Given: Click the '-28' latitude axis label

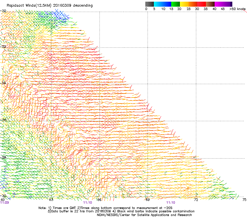Looking at the screenshot, I should point(3,158).
